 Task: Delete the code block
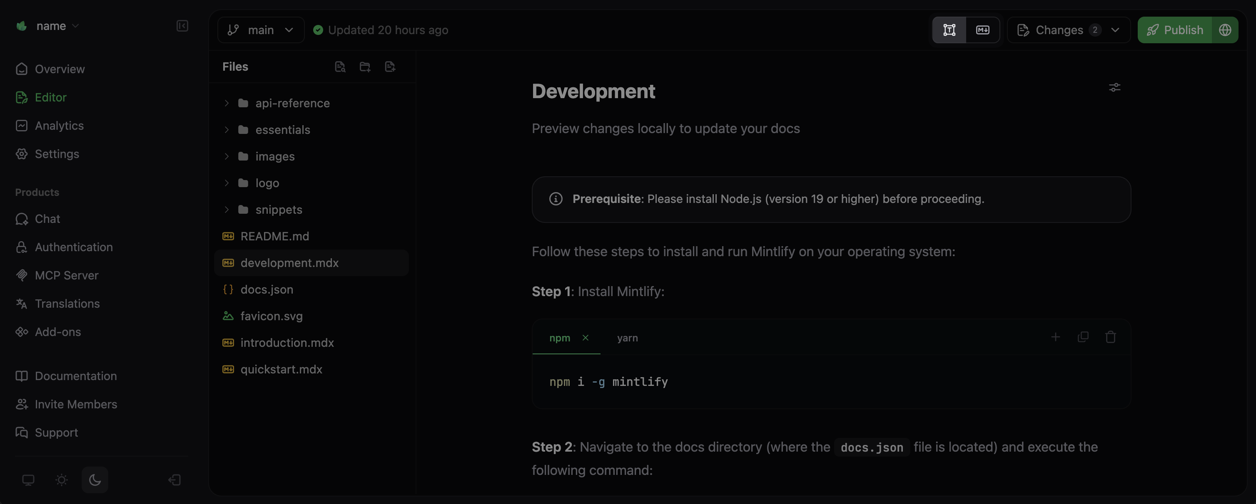tap(1110, 336)
